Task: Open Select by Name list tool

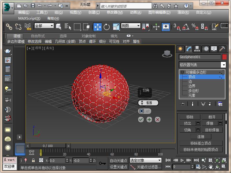Action: [68, 27]
